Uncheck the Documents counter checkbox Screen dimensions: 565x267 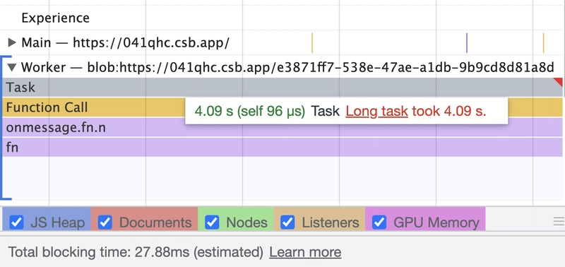point(105,222)
